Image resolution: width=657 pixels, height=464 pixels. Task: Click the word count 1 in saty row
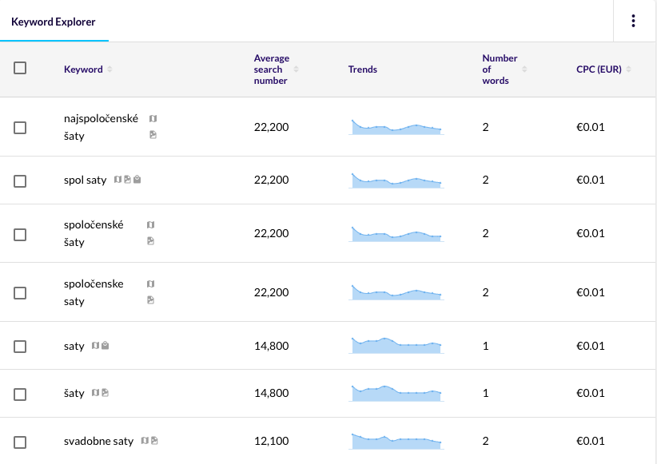[x=486, y=346]
